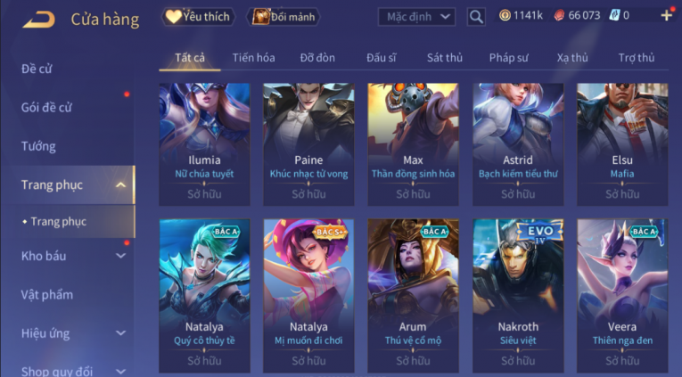Viewport: 682px width, 377px height.
Task: Open Gói đề cử sidebar item
Action: pyautogui.click(x=46, y=108)
